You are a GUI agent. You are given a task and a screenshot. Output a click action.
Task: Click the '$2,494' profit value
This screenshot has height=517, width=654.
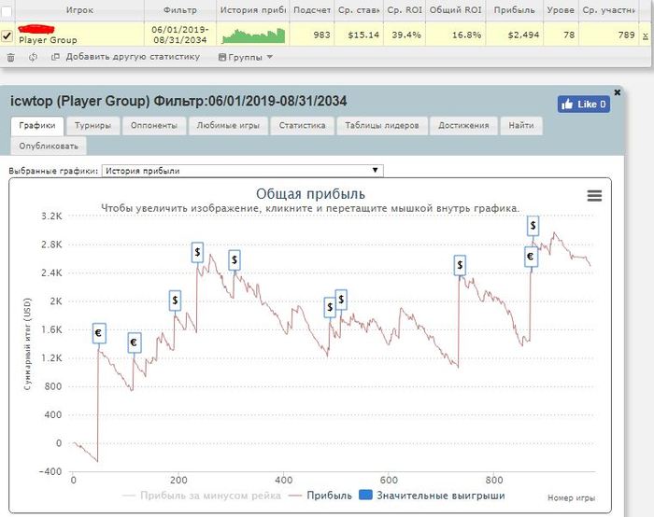pyautogui.click(x=523, y=35)
